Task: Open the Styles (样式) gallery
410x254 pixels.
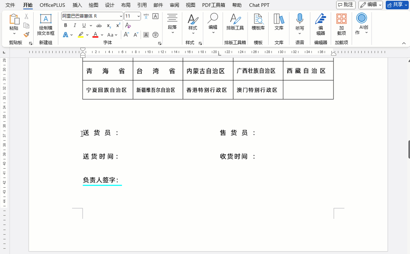Action: 193,24
